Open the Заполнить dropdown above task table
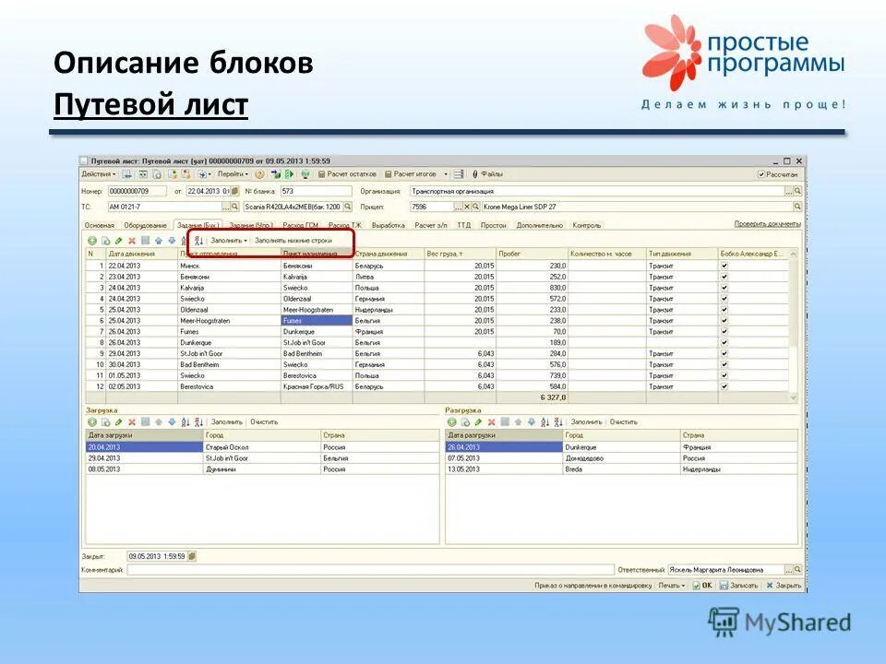Image resolution: width=886 pixels, height=664 pixels. [229, 239]
